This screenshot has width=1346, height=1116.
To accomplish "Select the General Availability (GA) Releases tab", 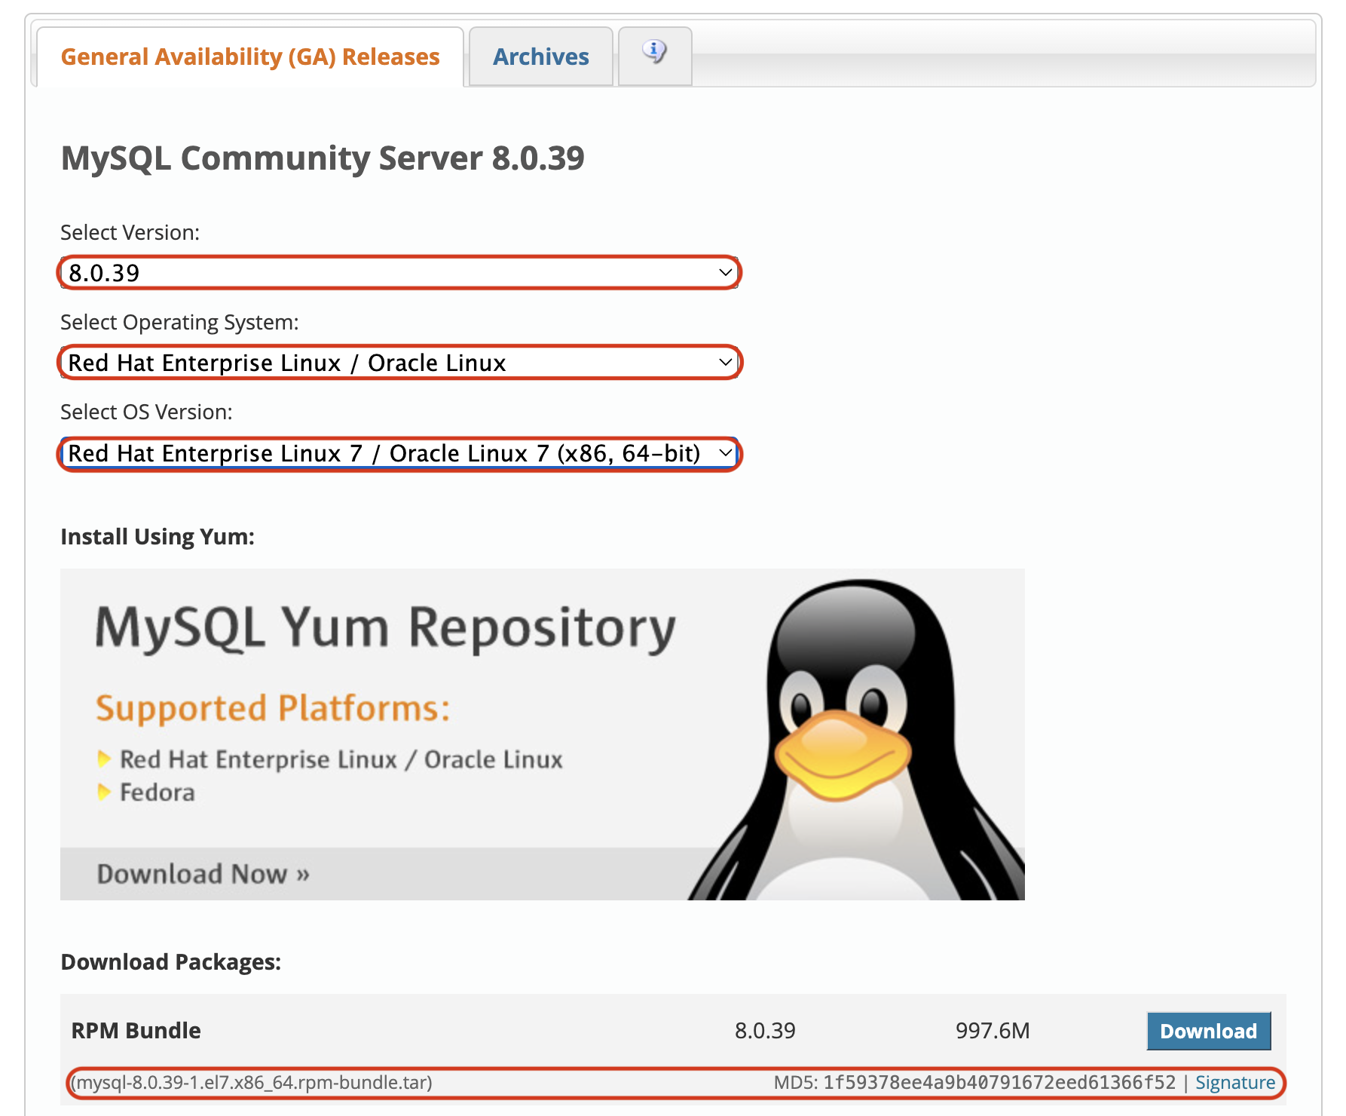I will 249,57.
